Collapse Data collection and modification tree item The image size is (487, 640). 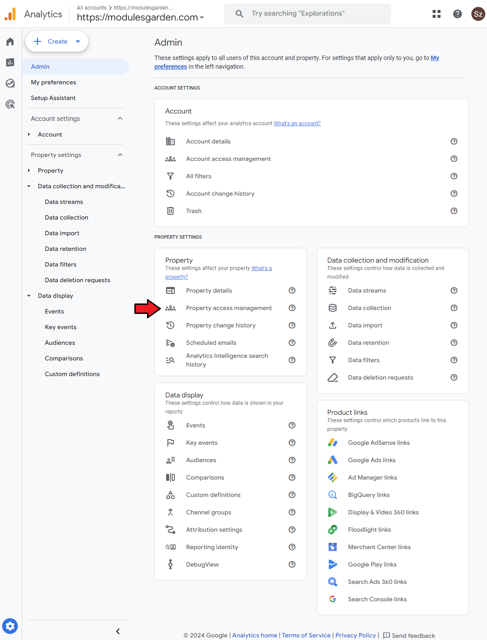pos(29,186)
